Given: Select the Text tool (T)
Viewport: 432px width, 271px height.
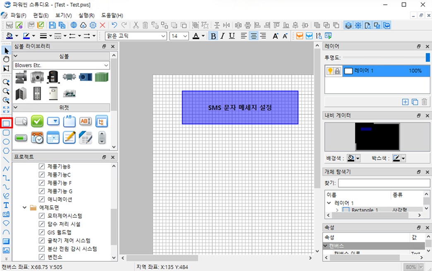Looking at the screenshot, I should (x=6, y=205).
